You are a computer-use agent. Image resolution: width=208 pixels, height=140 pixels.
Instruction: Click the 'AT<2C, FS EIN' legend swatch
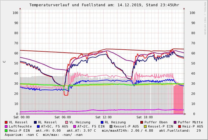tap(75, 127)
